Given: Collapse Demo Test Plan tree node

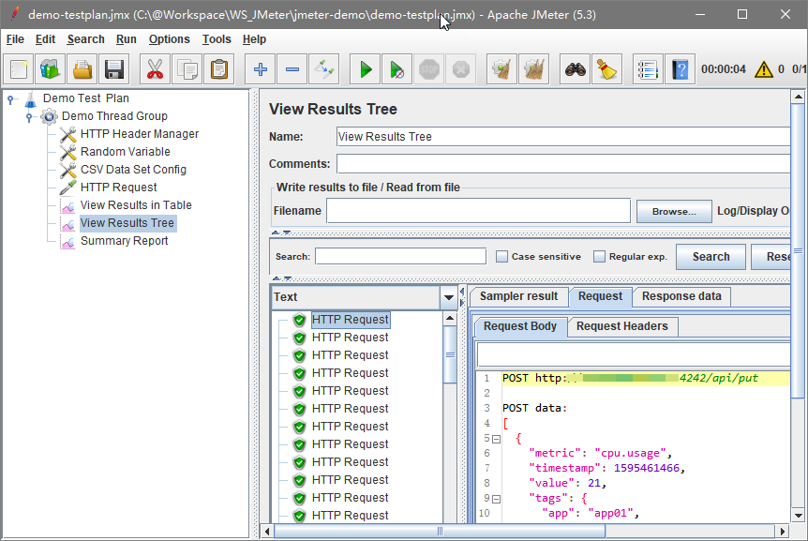Looking at the screenshot, I should point(10,99).
